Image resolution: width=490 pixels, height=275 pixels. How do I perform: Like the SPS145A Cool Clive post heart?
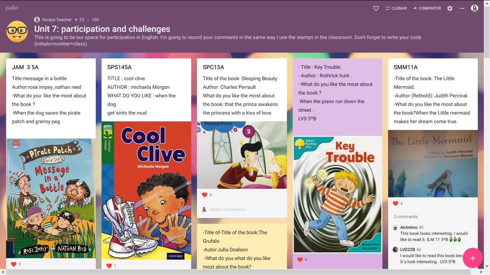tap(109, 266)
